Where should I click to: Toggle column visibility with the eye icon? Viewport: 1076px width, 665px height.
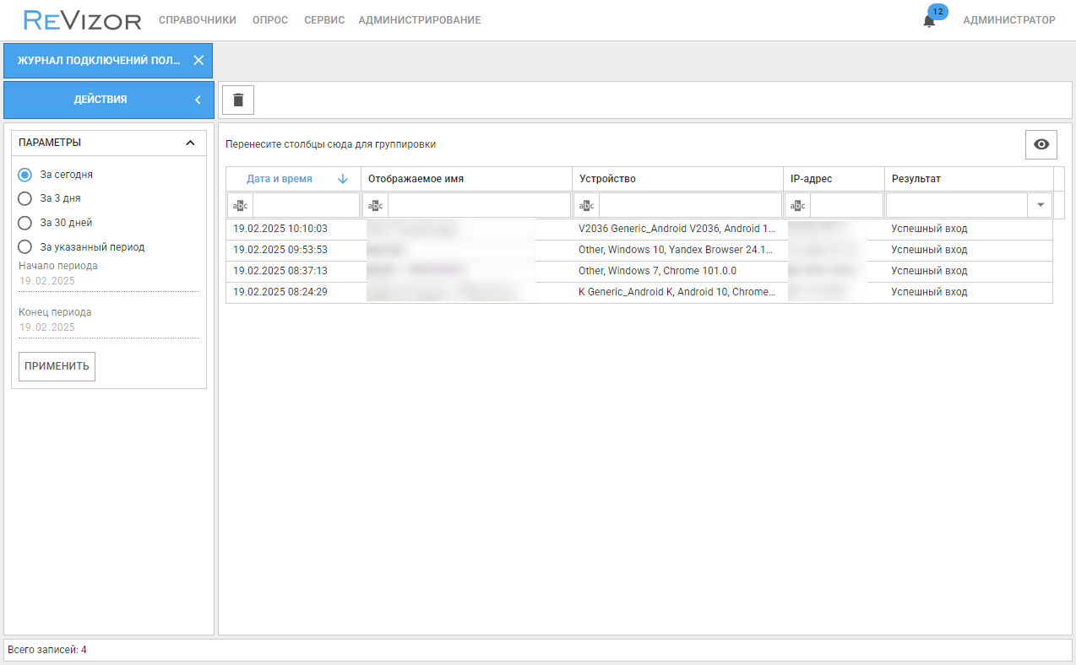(x=1041, y=144)
